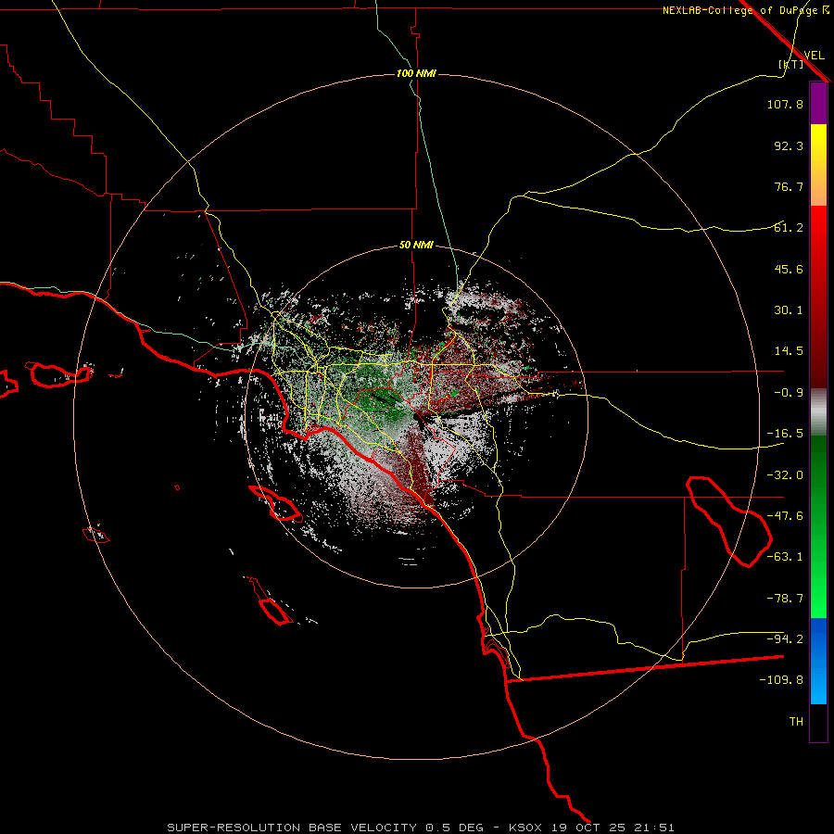Click the 45.6 legend value

789,269
